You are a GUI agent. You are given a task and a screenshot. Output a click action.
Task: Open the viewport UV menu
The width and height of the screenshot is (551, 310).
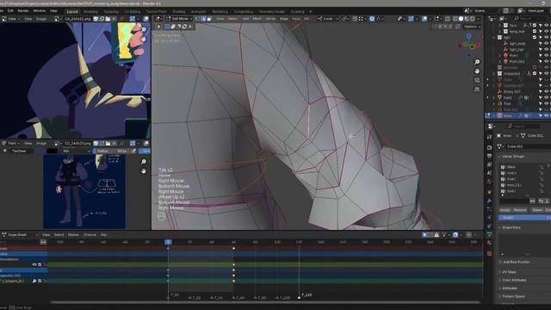(306, 19)
